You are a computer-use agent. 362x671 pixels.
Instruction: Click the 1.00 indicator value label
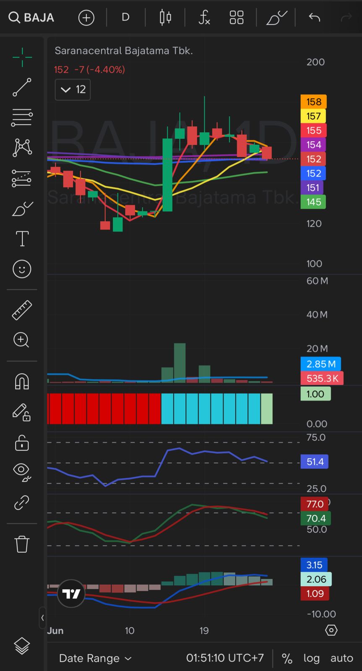click(315, 394)
